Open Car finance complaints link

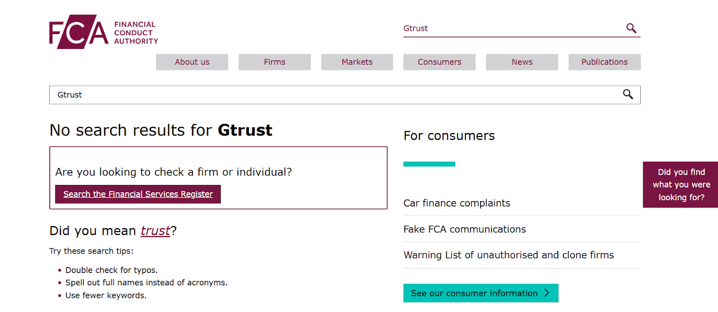tap(457, 203)
